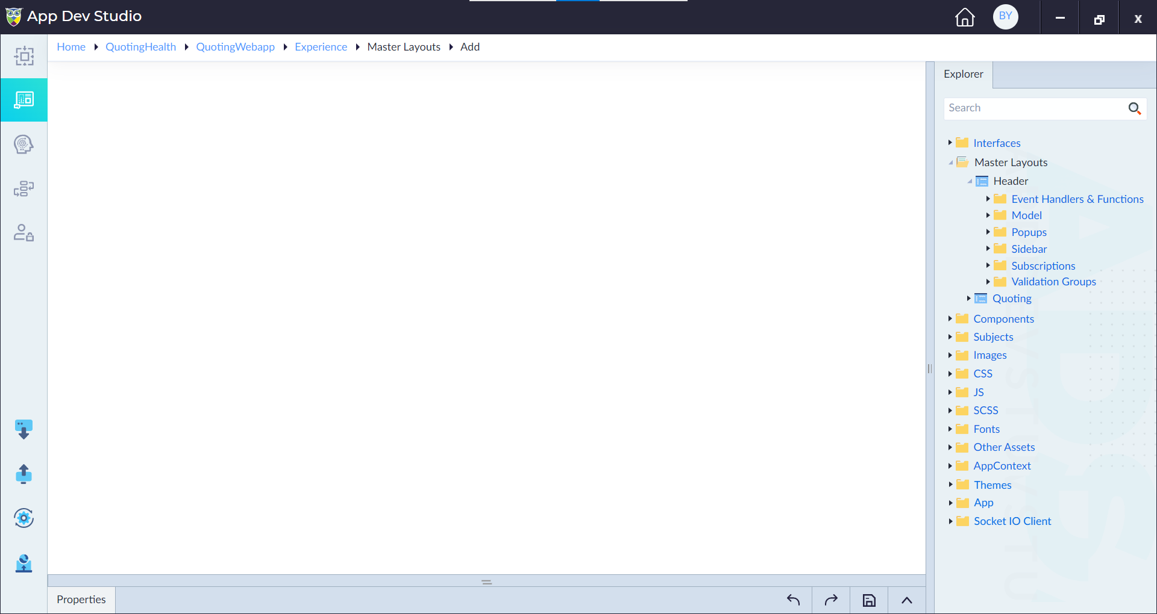The height and width of the screenshot is (614, 1157).
Task: Expand the Components folder arrow
Action: pyautogui.click(x=950, y=318)
